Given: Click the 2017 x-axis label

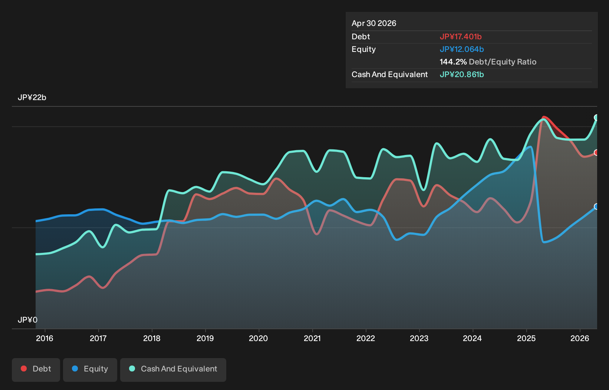Looking at the screenshot, I should (98, 338).
